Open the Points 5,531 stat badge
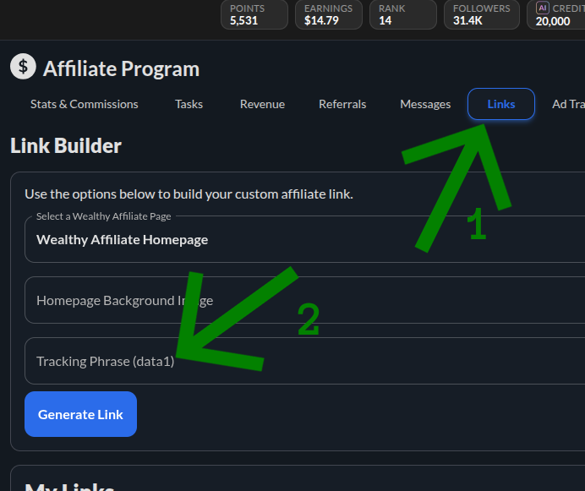 254,14
